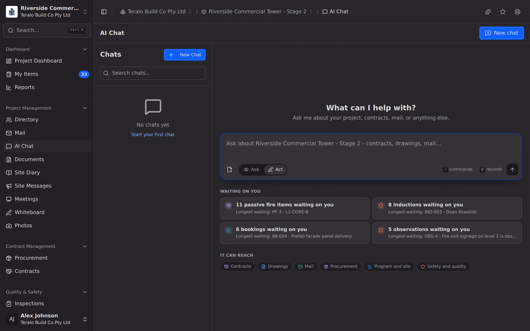Click the Riverside Commercial project logo icon

tap(12, 12)
